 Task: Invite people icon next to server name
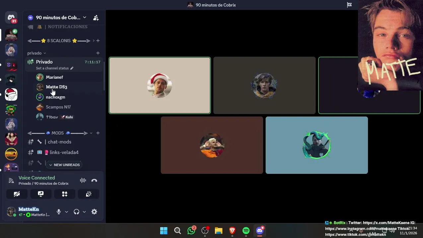coord(96,18)
